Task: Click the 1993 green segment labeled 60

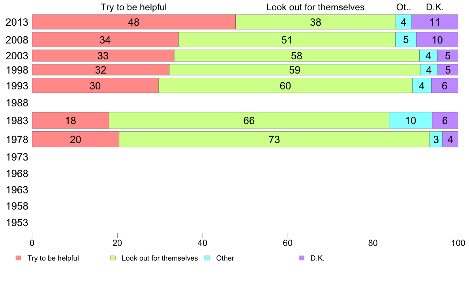Action: [x=285, y=86]
